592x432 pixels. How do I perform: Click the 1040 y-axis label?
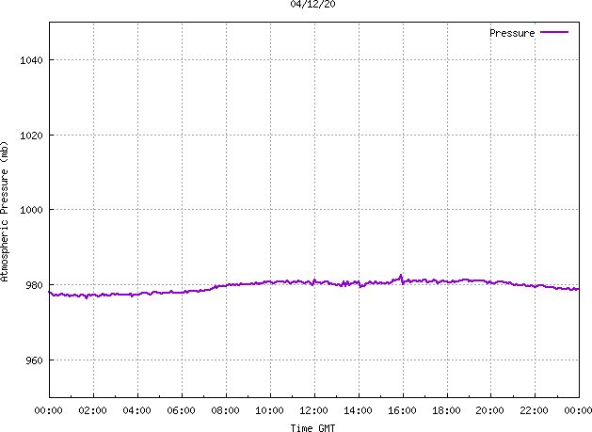pyautogui.click(x=31, y=60)
